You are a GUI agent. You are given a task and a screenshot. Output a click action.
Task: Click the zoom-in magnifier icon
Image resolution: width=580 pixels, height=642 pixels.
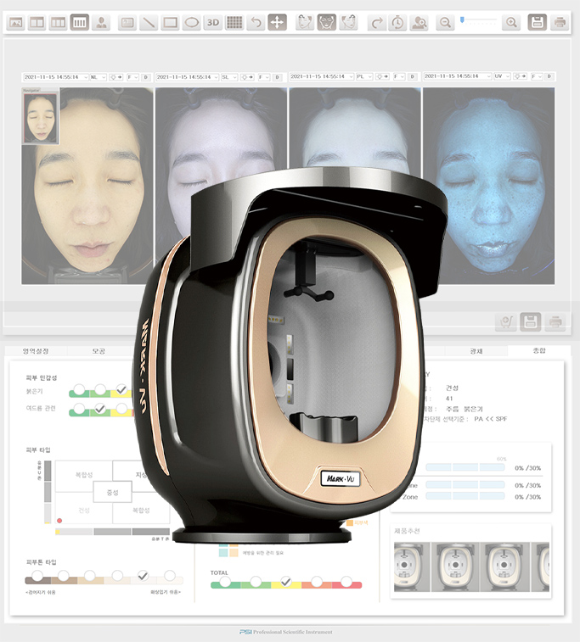click(x=510, y=23)
